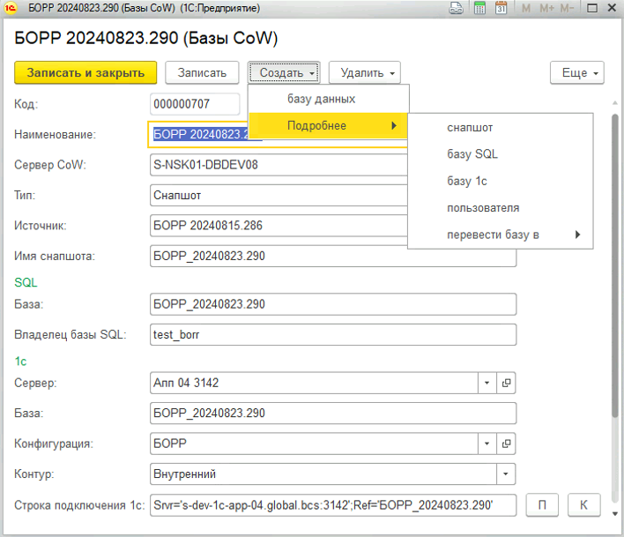The width and height of the screenshot is (624, 537).
Task: Focus the Строка подключения 1с field
Action: pos(333,505)
